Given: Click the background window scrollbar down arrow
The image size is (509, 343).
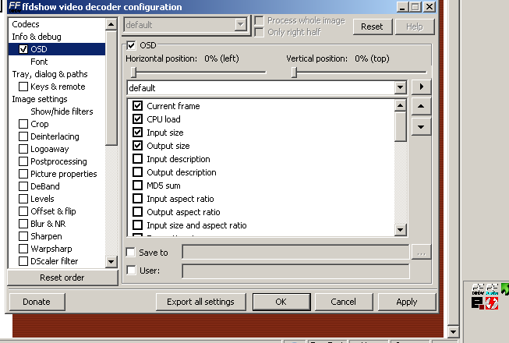Looking at the screenshot, I should pos(453,332).
